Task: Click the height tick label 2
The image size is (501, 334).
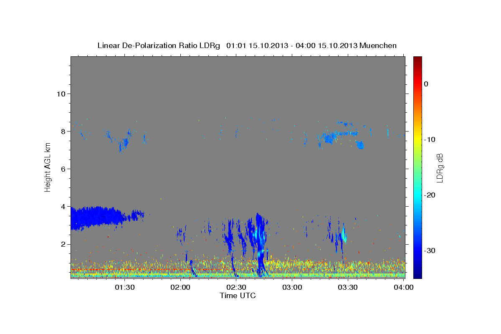Action: 63,244
